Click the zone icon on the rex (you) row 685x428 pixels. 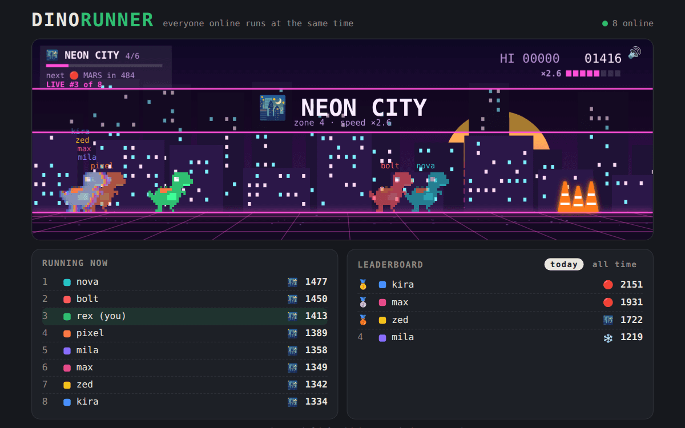coord(293,316)
